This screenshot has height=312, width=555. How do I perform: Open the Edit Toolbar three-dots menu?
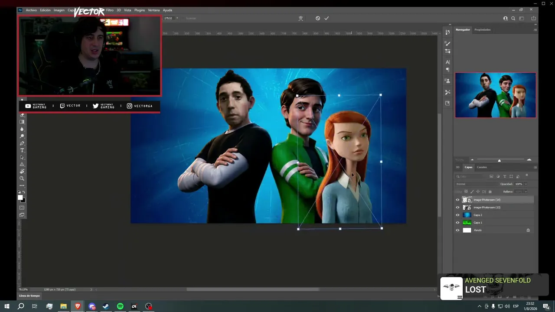click(23, 185)
